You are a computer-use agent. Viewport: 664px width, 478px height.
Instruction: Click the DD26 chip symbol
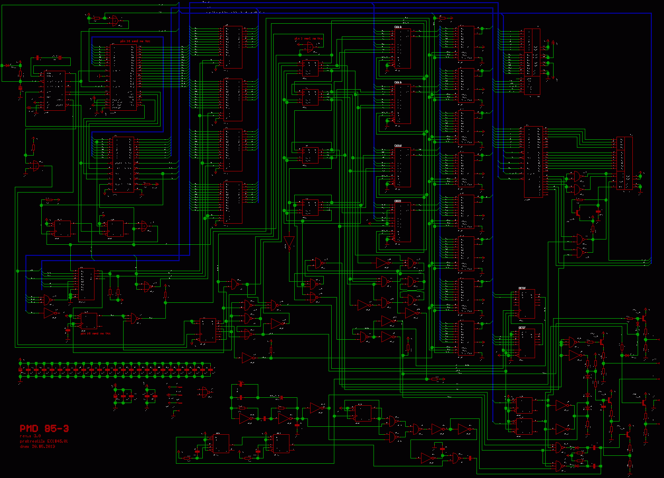tap(526, 304)
